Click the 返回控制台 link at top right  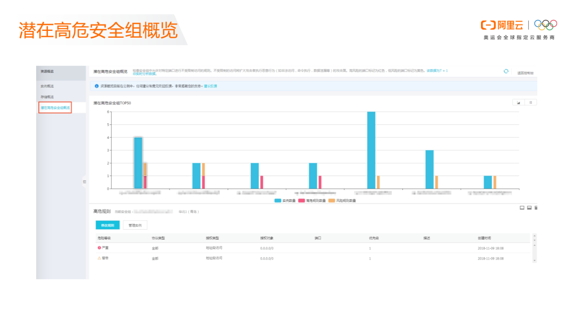[x=525, y=73]
